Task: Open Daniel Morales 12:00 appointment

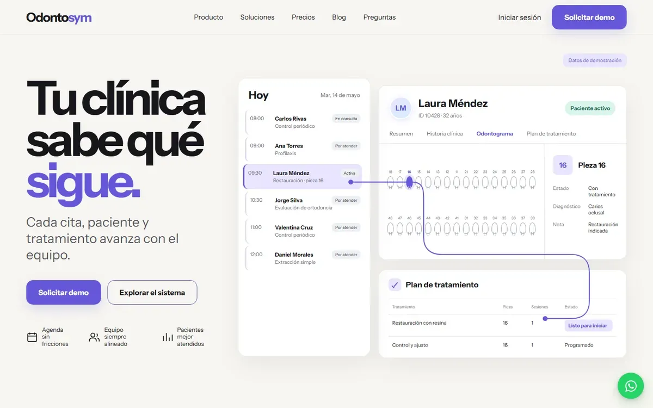Action: tap(303, 258)
